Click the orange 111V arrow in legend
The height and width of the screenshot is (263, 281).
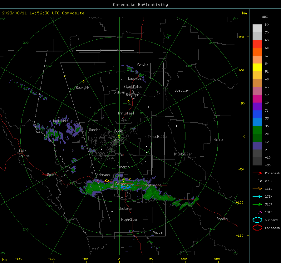click(257, 189)
